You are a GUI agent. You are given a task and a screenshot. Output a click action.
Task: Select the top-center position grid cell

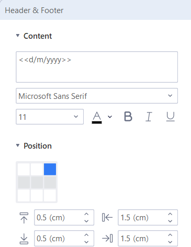[x=37, y=169]
